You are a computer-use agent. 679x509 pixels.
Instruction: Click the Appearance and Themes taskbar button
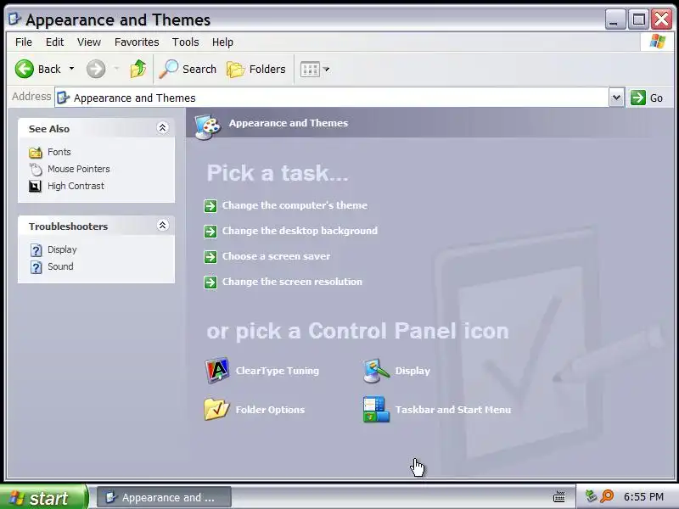click(164, 497)
